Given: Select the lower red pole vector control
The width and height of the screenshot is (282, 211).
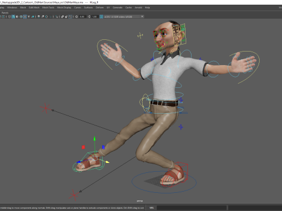Looking at the screenshot, I should click(x=74, y=195).
